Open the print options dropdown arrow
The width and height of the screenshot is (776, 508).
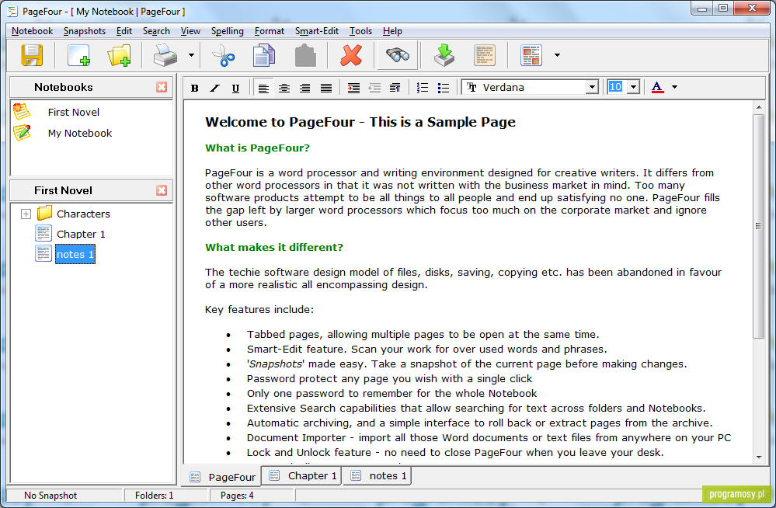click(191, 55)
